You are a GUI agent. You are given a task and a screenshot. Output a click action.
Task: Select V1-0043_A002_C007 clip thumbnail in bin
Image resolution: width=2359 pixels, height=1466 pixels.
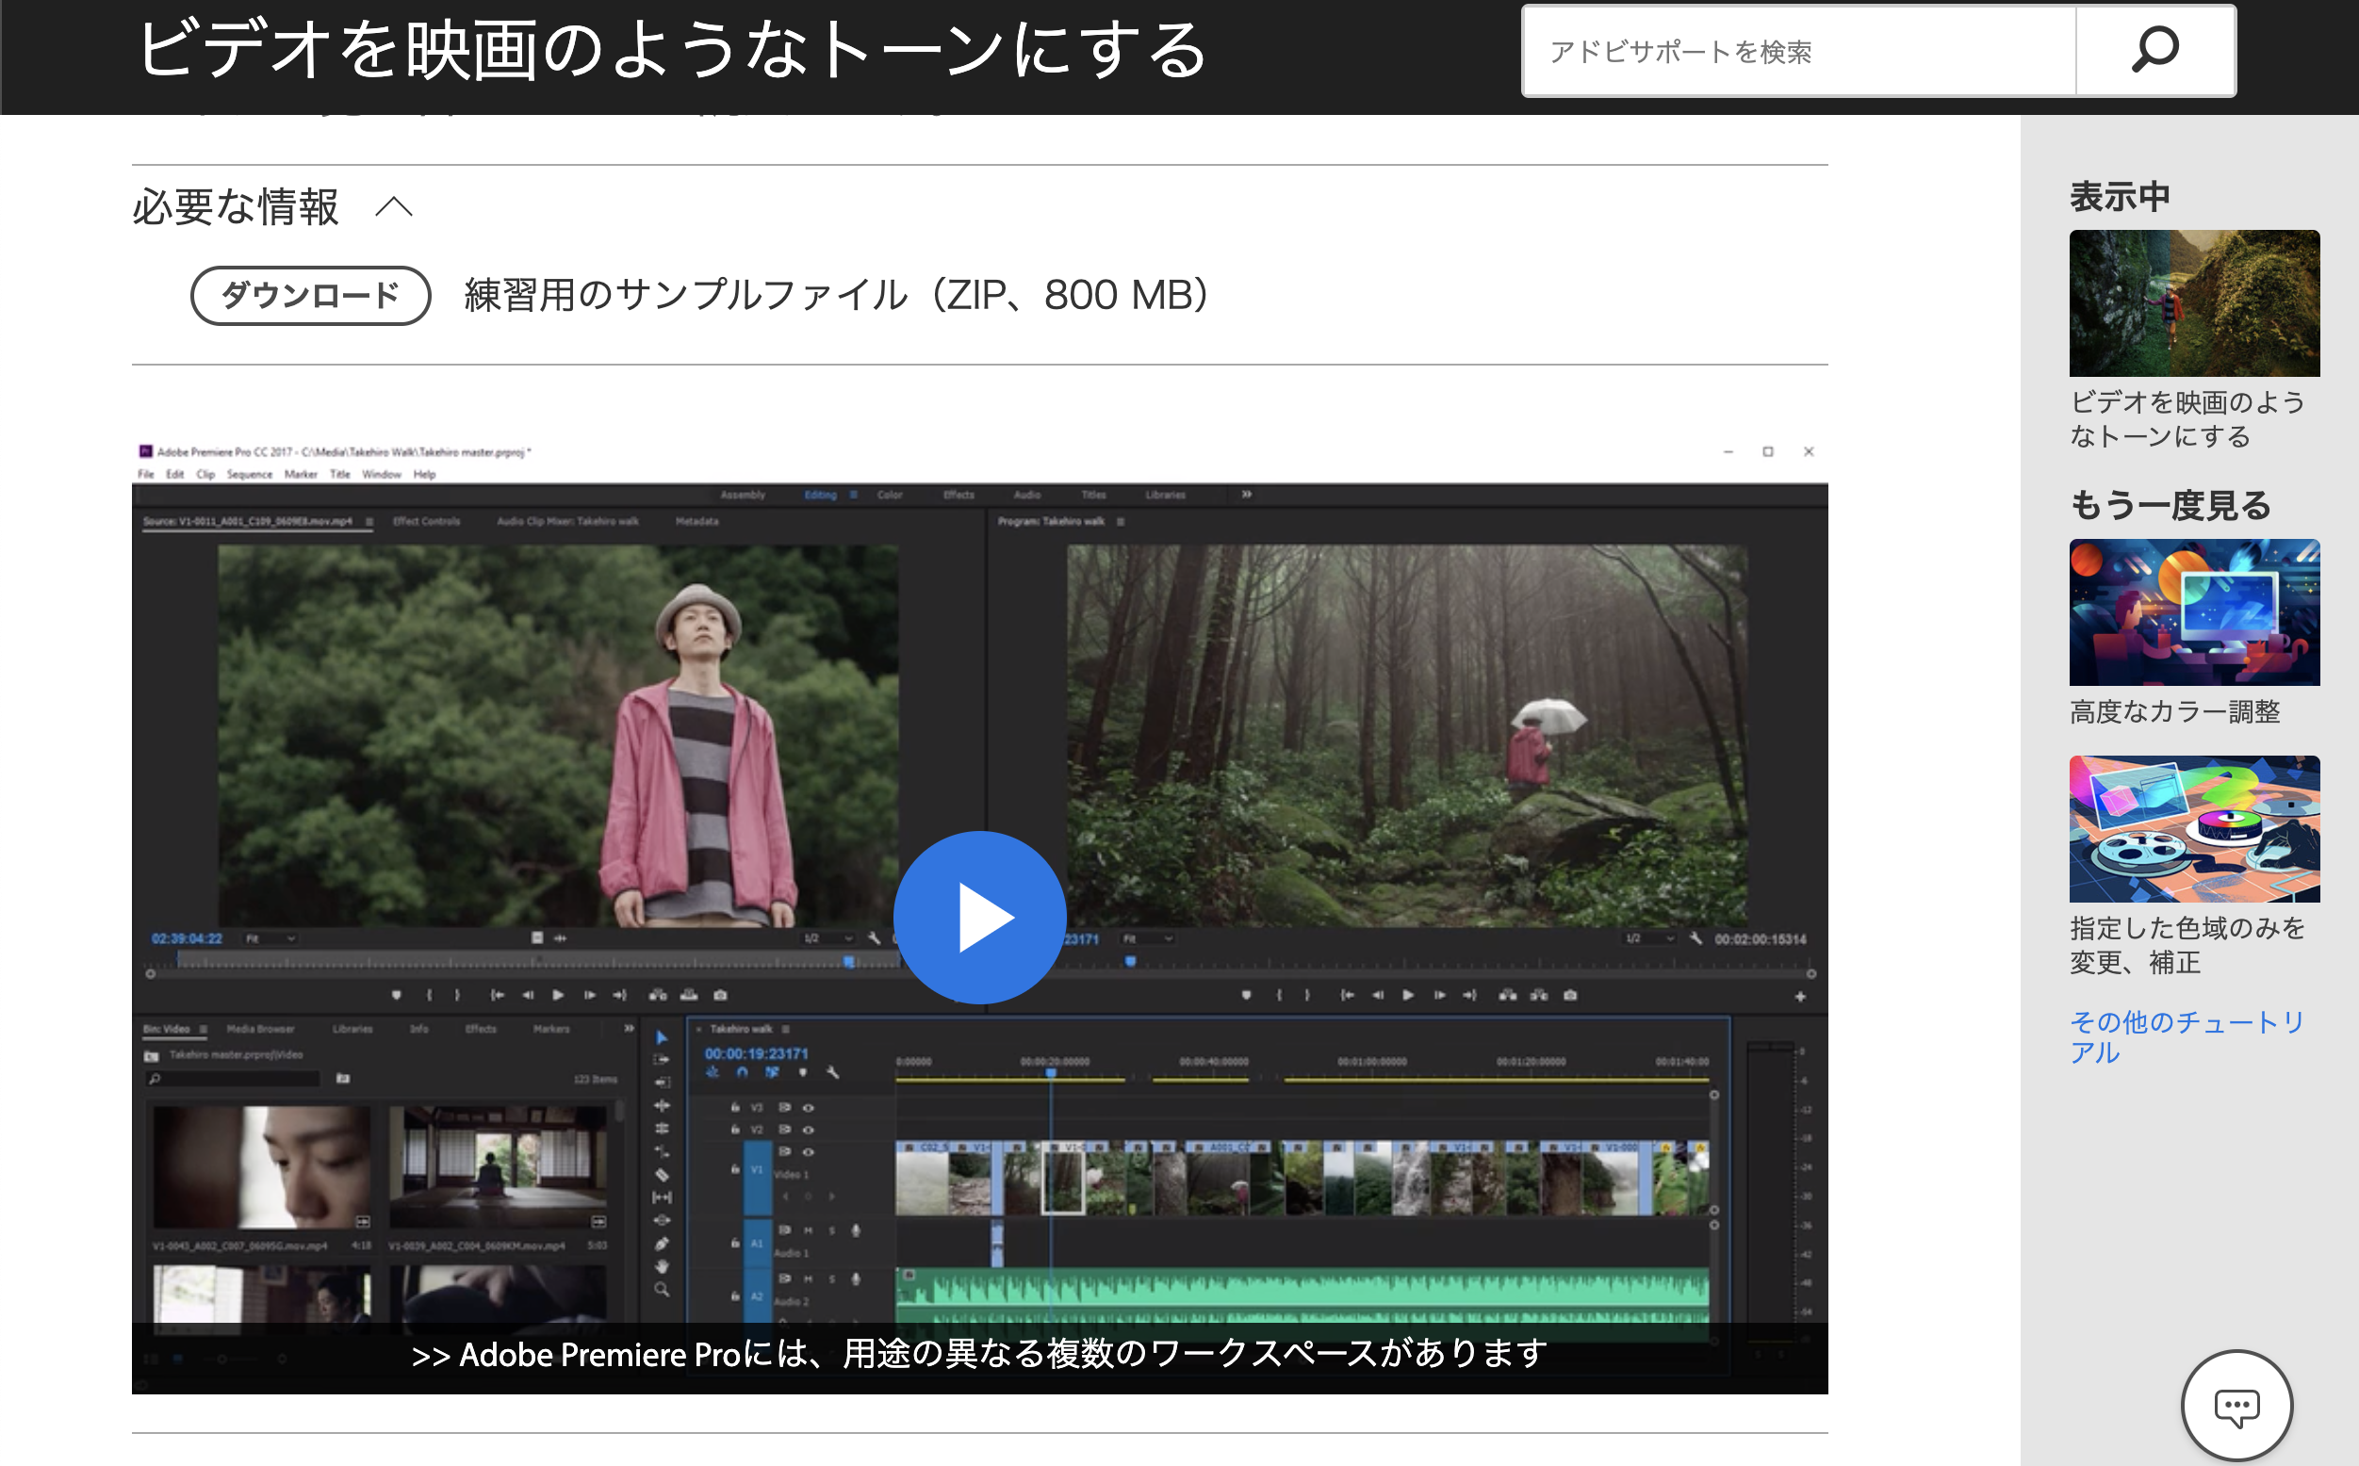pos(262,1168)
